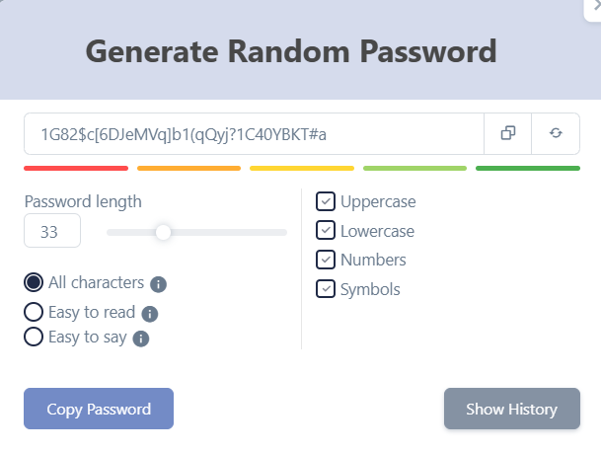
Task: Toggle the Lowercase checkbox
Action: [326, 231]
